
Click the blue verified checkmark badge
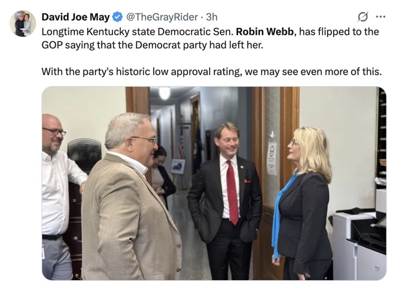point(117,17)
